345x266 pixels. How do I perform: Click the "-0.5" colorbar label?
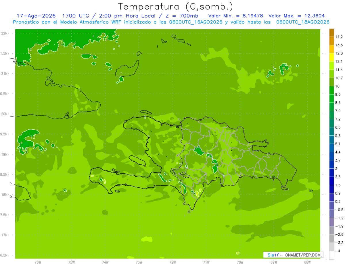click(339, 210)
